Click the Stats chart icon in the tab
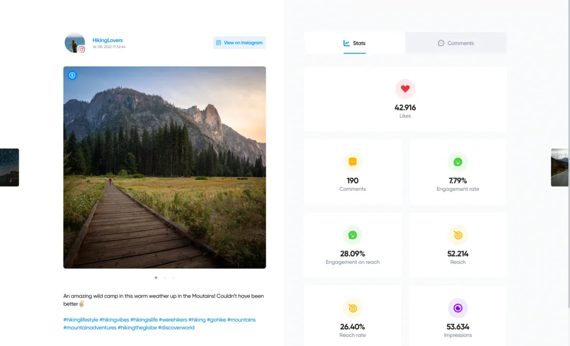Viewport: 570px width, 346px height. click(347, 43)
